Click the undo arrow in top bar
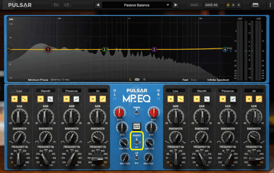This screenshot has width=274, height=173. click(56, 5)
